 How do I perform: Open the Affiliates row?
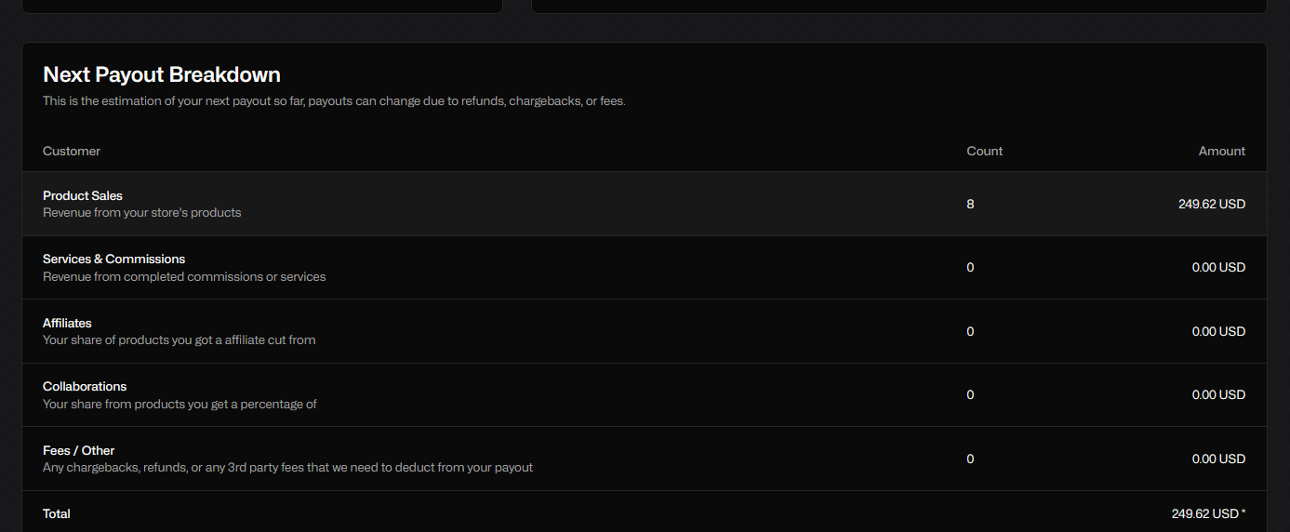tap(645, 331)
